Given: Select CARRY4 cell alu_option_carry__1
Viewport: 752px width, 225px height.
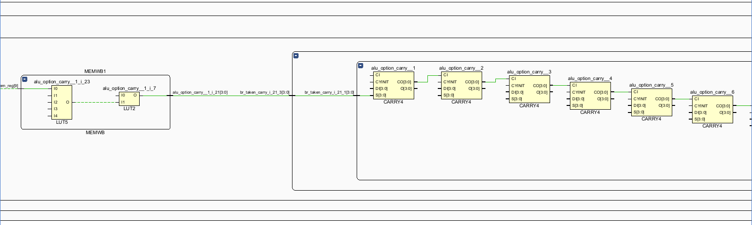Looking at the screenshot, I should 393,86.
